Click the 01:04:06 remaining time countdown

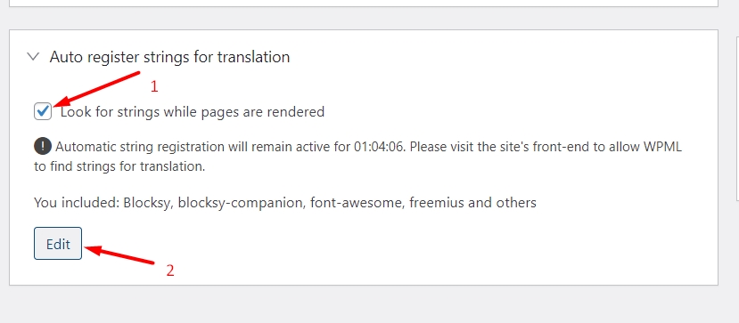(380, 147)
